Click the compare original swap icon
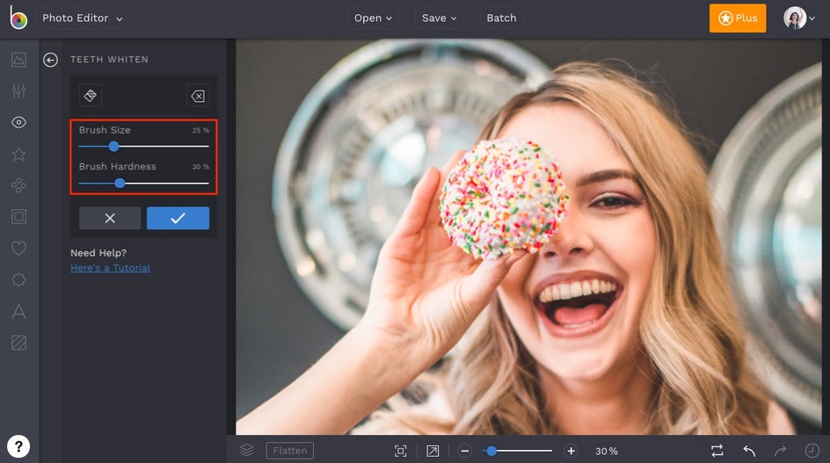The image size is (830, 463). pyautogui.click(x=717, y=451)
